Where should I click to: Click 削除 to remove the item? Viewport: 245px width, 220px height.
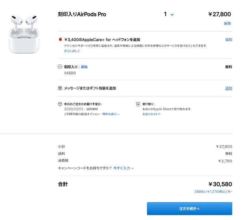228,24
